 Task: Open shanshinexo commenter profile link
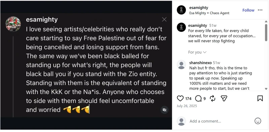[200, 63]
